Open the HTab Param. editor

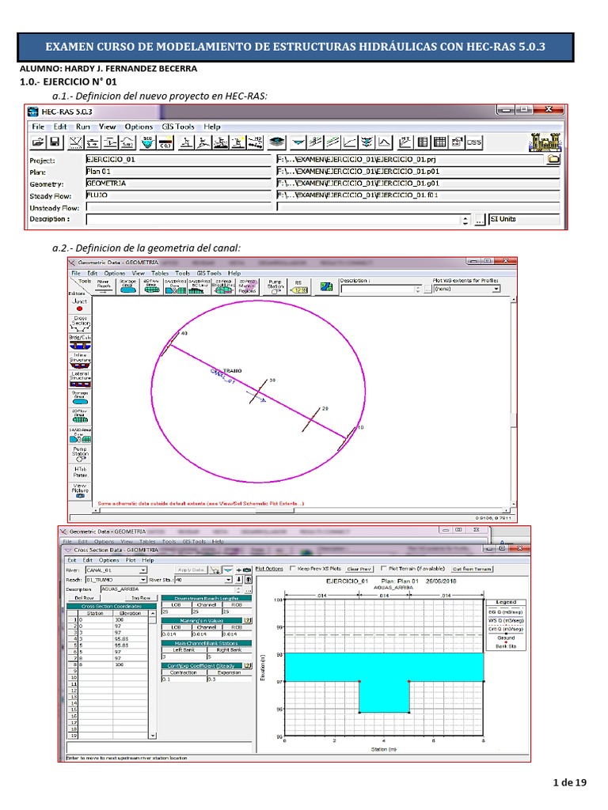(80, 472)
